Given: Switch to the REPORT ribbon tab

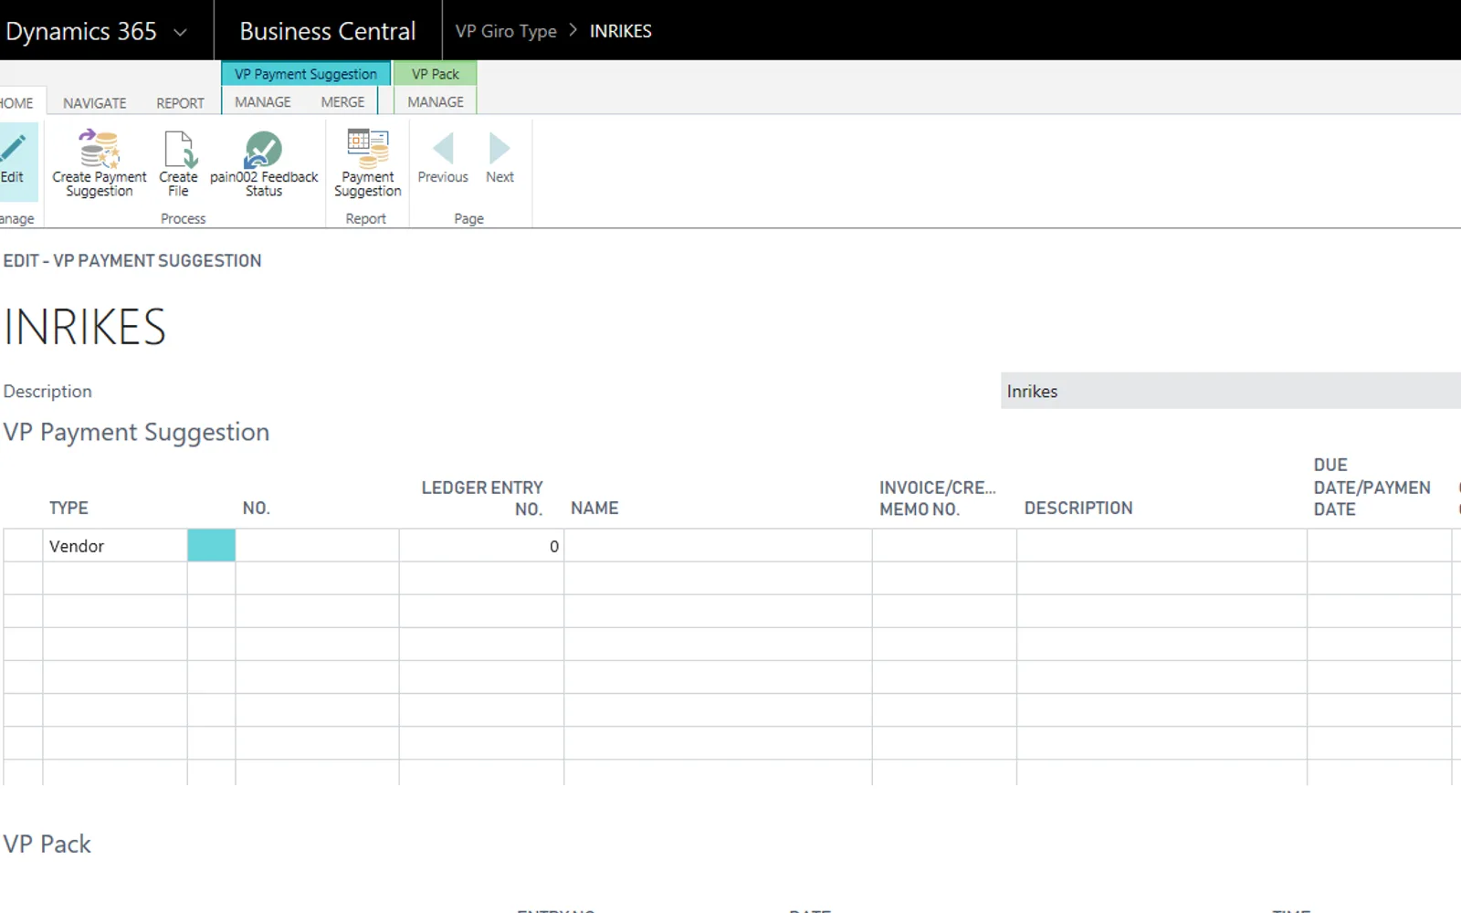Looking at the screenshot, I should pyautogui.click(x=180, y=103).
